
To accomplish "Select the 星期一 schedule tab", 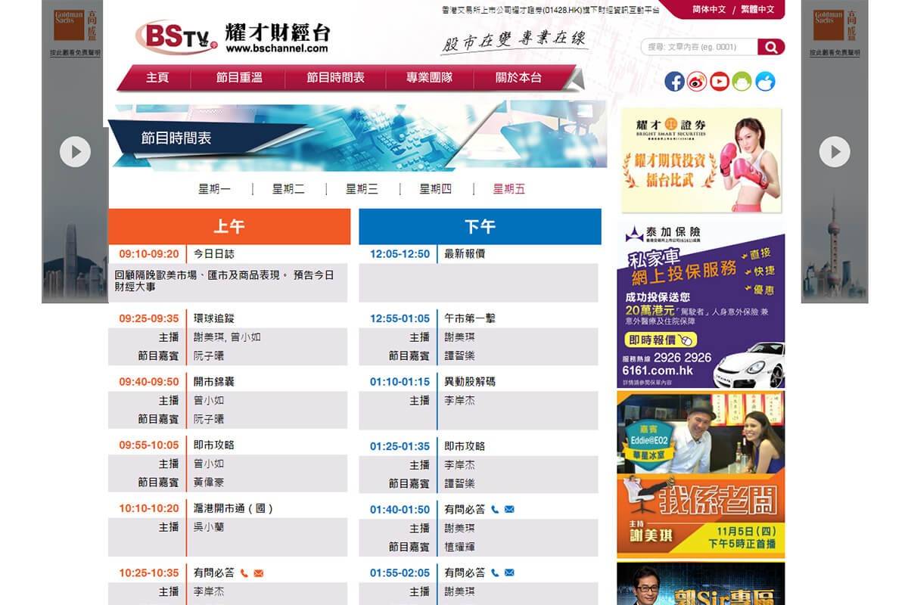I will [x=214, y=189].
